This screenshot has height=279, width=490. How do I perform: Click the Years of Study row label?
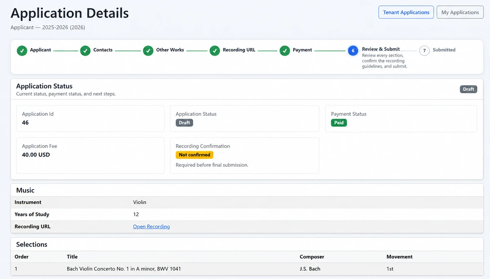pyautogui.click(x=32, y=214)
